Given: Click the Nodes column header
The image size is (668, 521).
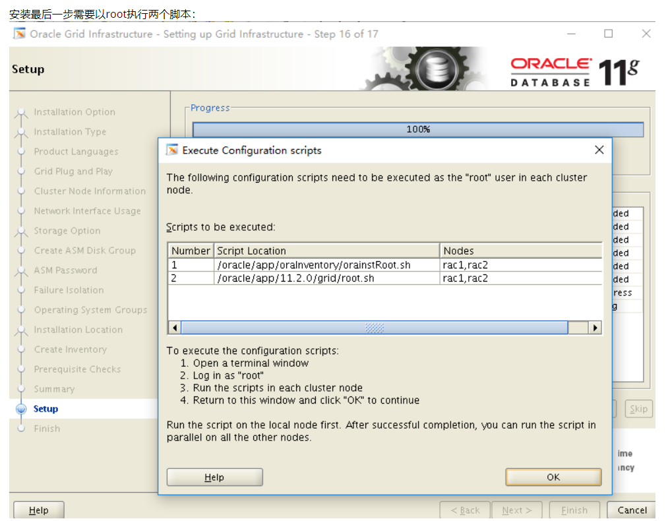Looking at the screenshot, I should tap(520, 251).
